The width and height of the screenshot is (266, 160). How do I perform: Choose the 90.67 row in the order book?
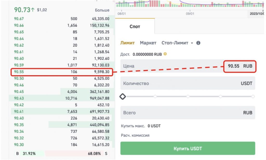[62, 19]
